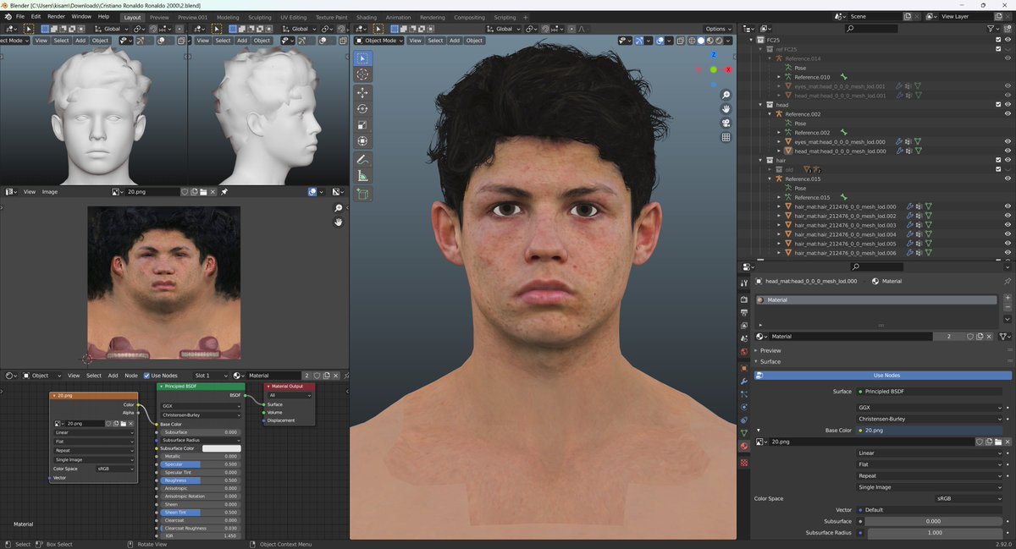Switch to Solid viewport shading

point(701,41)
